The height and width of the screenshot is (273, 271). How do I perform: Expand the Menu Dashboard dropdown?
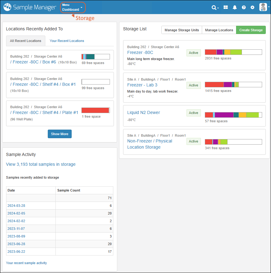click(72, 7)
